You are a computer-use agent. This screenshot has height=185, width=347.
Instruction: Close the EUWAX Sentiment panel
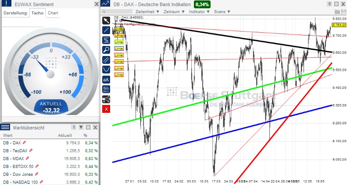pos(97,4)
